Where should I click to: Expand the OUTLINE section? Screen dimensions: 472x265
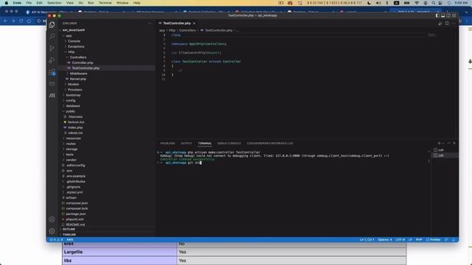69,229
